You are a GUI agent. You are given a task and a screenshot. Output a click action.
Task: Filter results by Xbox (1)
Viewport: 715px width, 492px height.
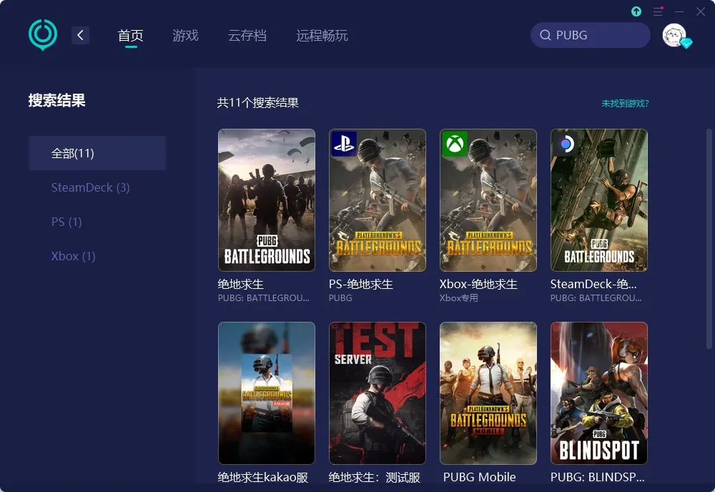click(x=73, y=256)
